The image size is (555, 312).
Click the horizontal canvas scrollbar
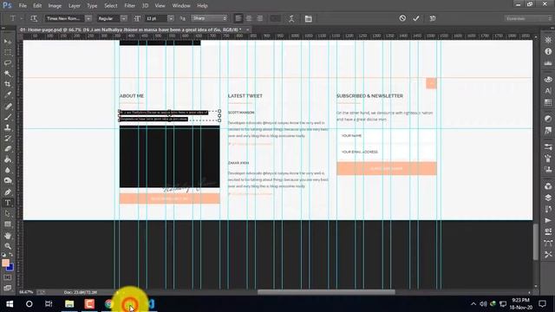[x=326, y=292]
